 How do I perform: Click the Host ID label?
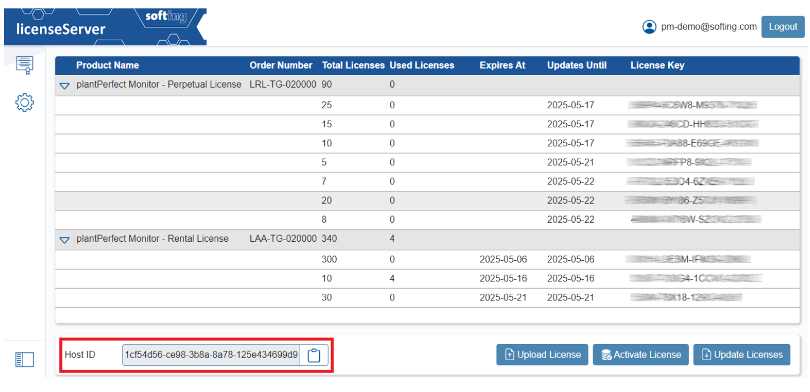coord(80,355)
